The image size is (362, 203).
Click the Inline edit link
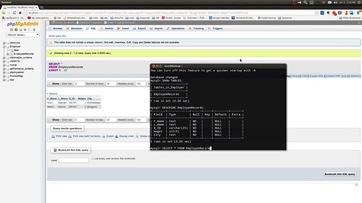295,76
